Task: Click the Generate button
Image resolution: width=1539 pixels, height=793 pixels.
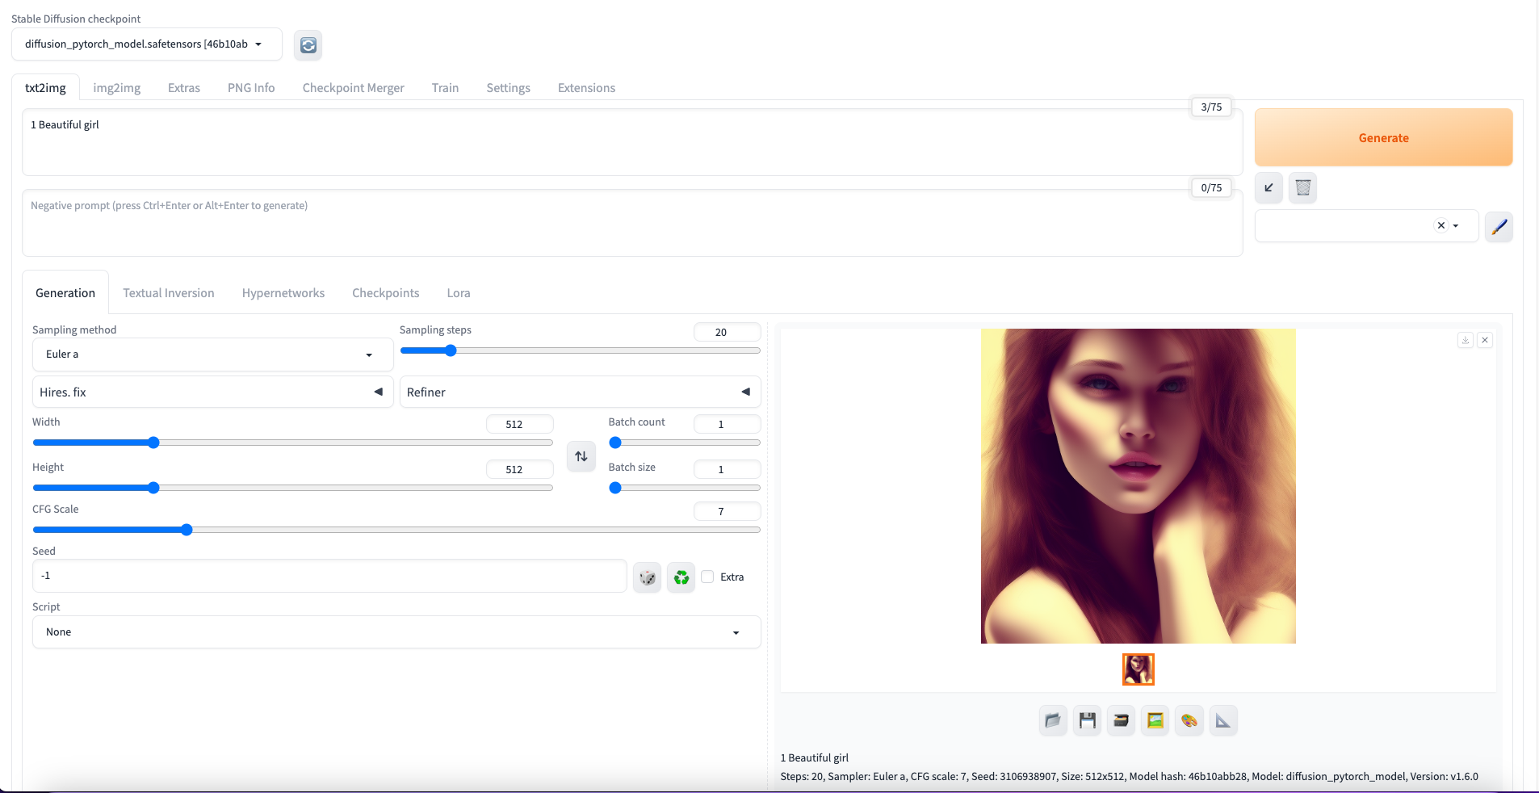Action: click(1383, 137)
